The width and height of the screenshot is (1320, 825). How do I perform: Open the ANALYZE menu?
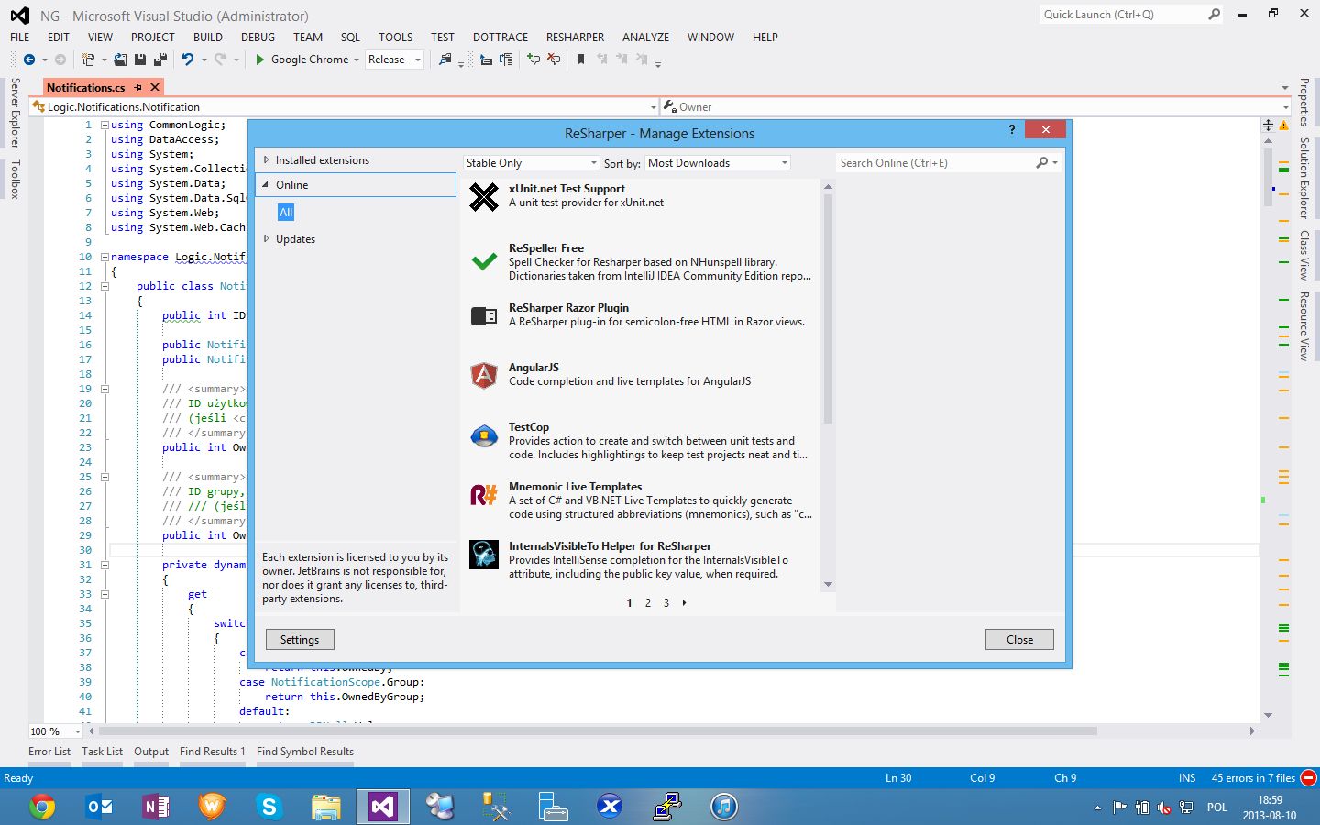pyautogui.click(x=645, y=38)
